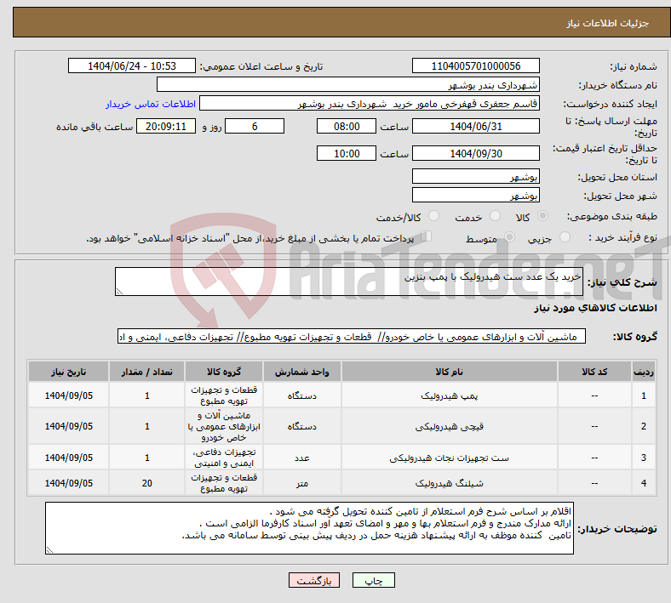Click the quantity 20 cell for شیلنگ هیدرولیک

click(x=146, y=483)
